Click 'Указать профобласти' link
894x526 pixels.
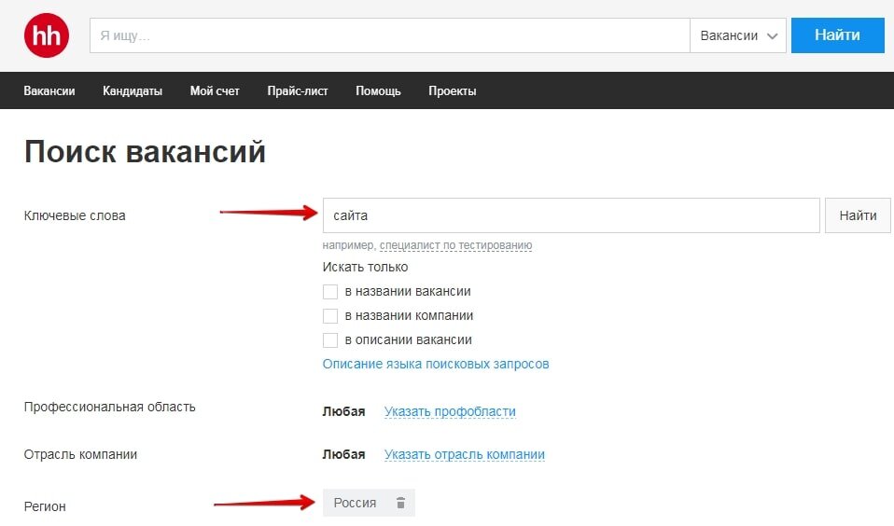[x=450, y=411]
